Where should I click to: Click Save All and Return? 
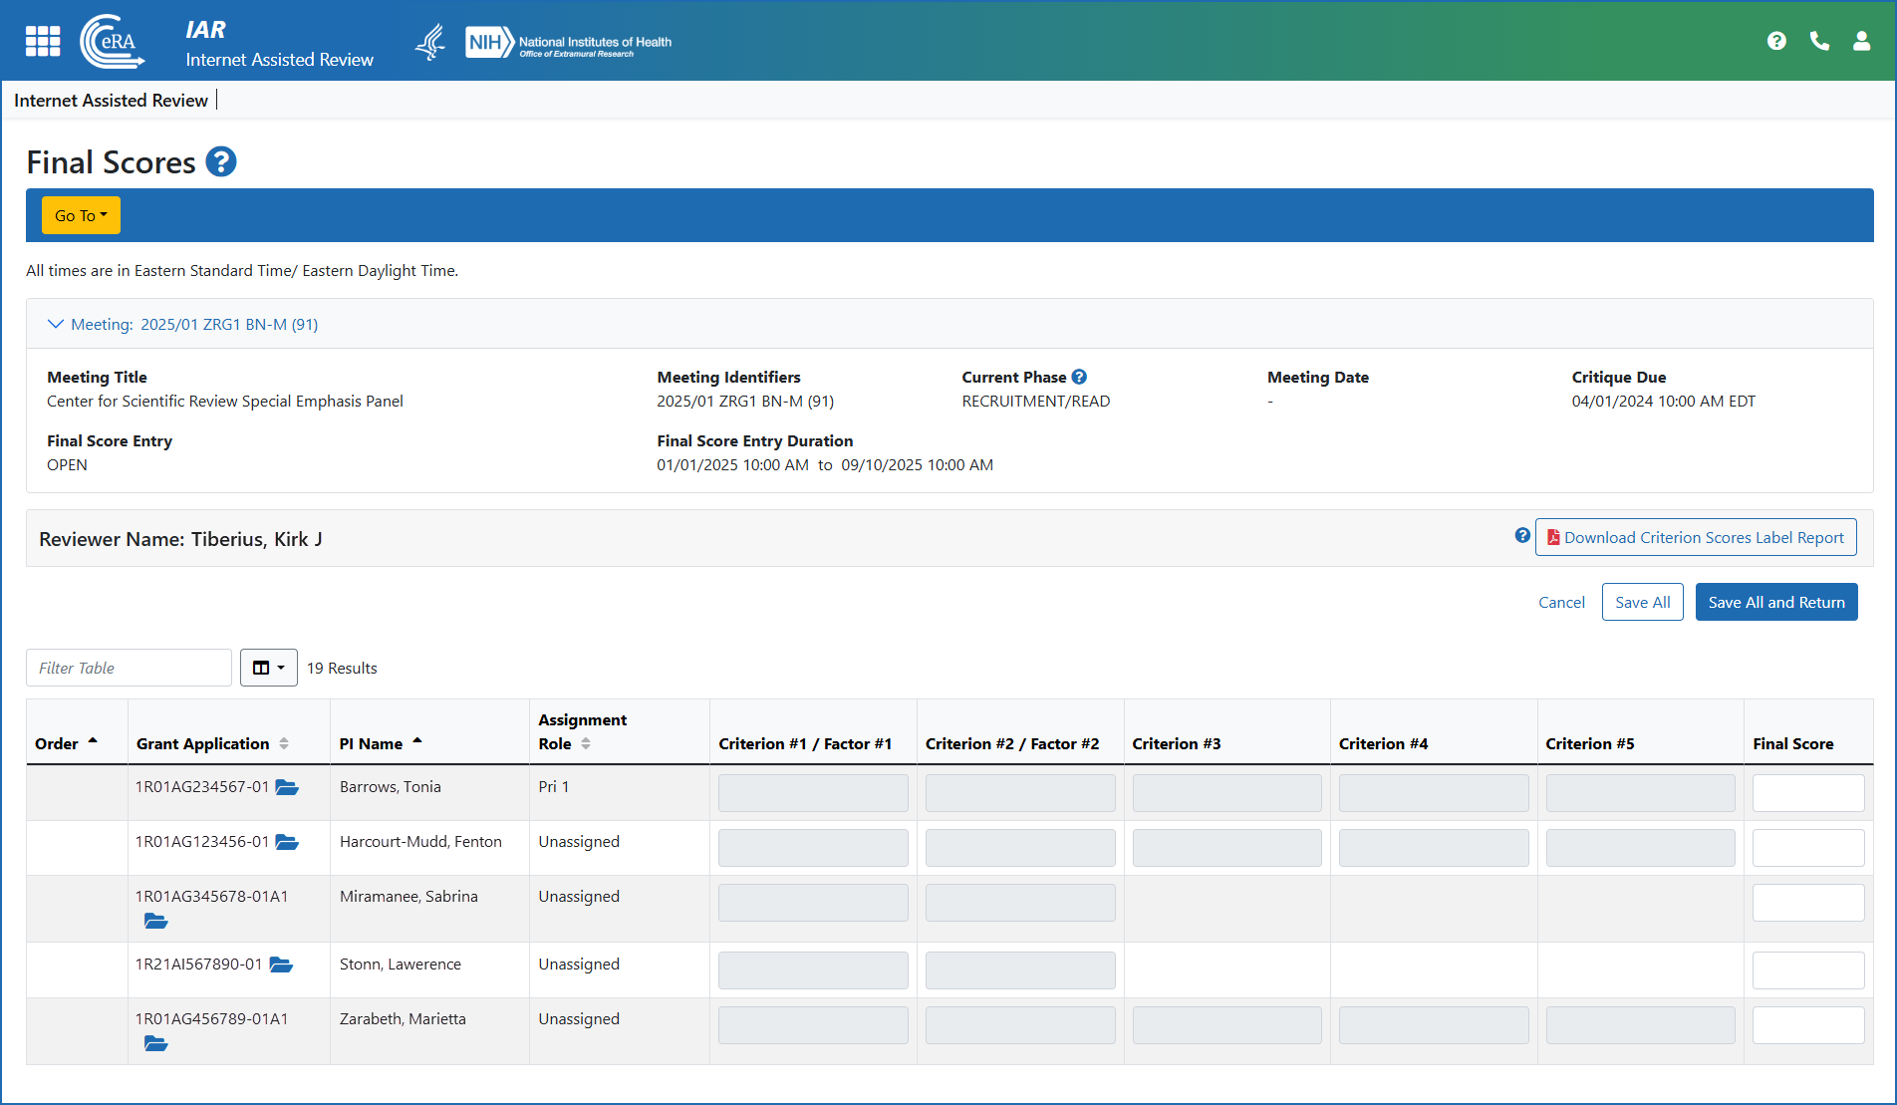pos(1776,602)
